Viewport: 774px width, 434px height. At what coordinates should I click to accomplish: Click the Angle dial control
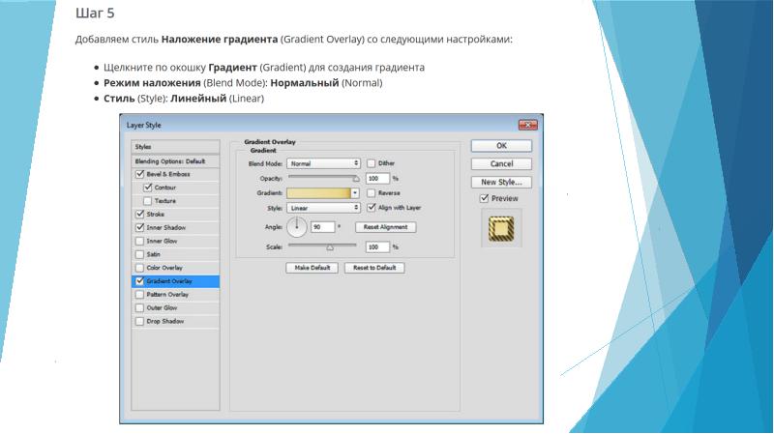[297, 227]
